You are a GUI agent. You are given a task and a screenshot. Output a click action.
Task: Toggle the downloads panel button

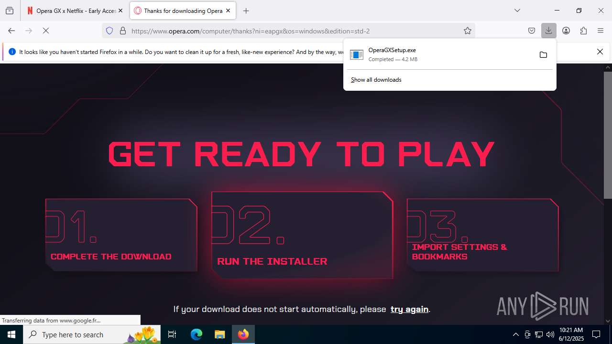(548, 31)
